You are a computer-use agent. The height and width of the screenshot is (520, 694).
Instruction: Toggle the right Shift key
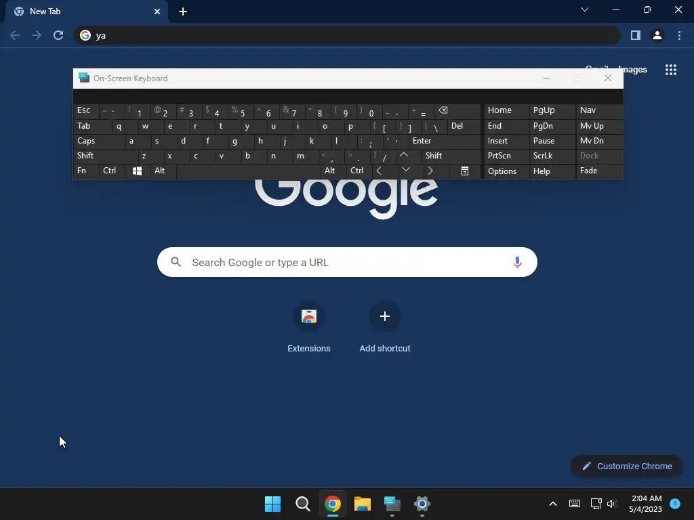pyautogui.click(x=451, y=156)
